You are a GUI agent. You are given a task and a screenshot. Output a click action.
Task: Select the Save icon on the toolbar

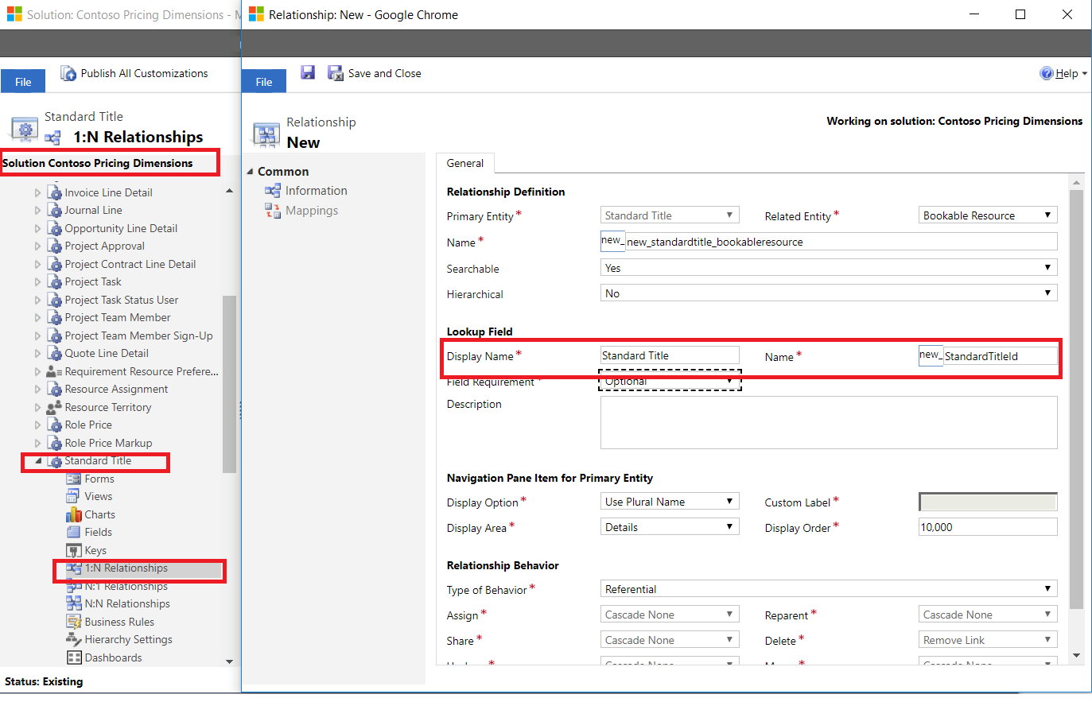pos(308,72)
